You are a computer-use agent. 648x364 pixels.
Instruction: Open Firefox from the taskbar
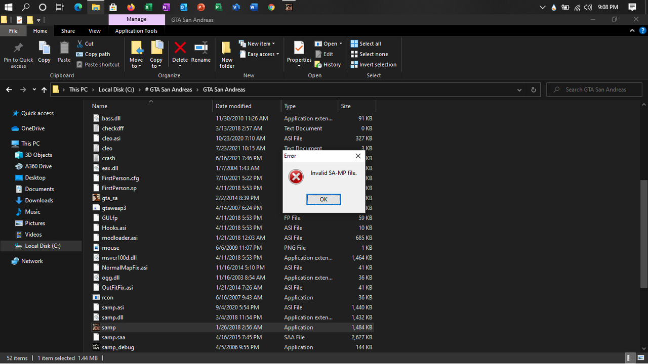tap(131, 7)
